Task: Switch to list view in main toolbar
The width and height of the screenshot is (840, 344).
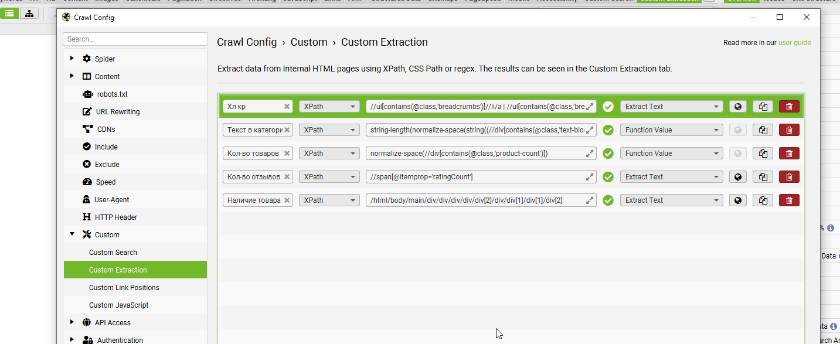Action: click(x=9, y=13)
